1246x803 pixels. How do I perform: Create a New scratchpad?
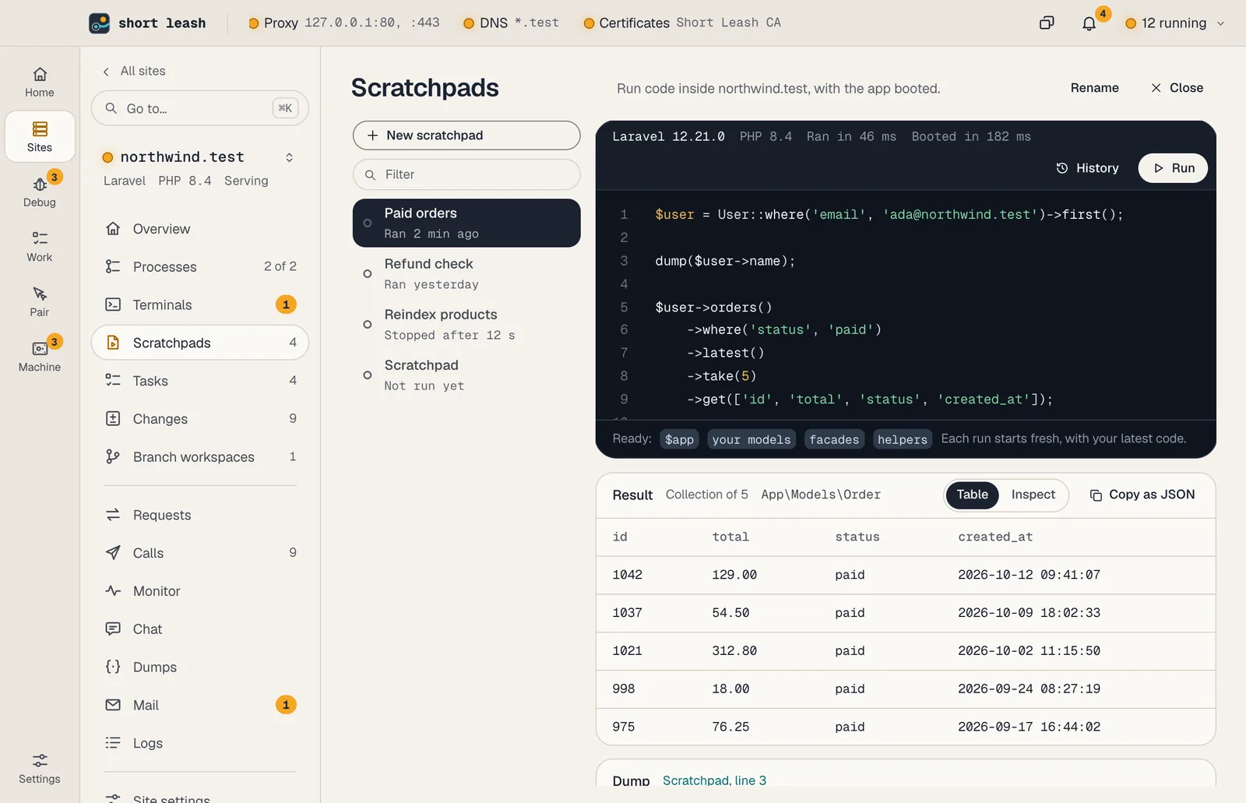pyautogui.click(x=466, y=136)
